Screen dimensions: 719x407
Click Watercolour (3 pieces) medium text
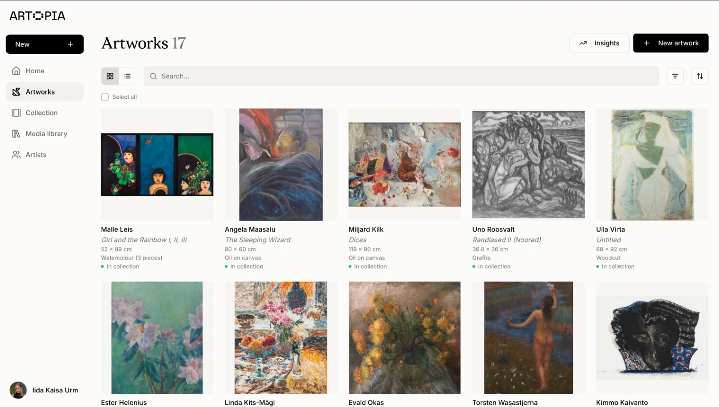[132, 258]
